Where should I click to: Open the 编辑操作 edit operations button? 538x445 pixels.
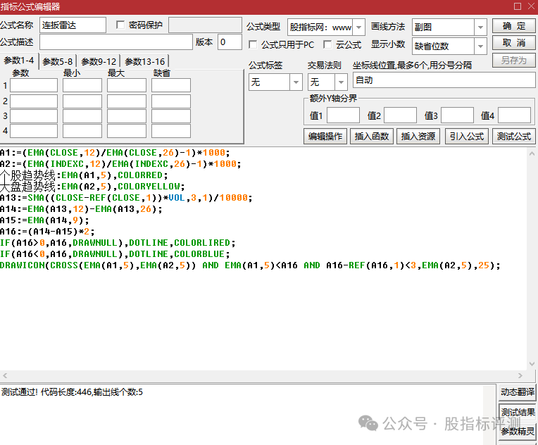point(325,136)
